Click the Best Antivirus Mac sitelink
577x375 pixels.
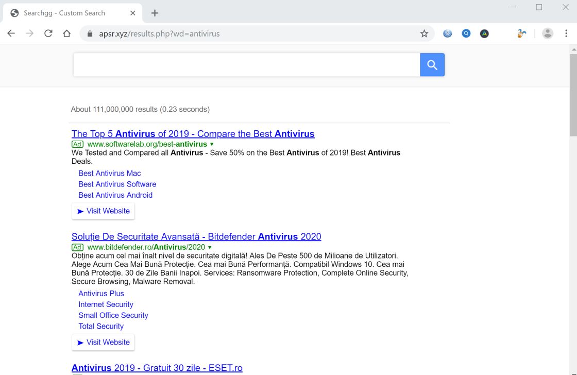[x=109, y=174]
